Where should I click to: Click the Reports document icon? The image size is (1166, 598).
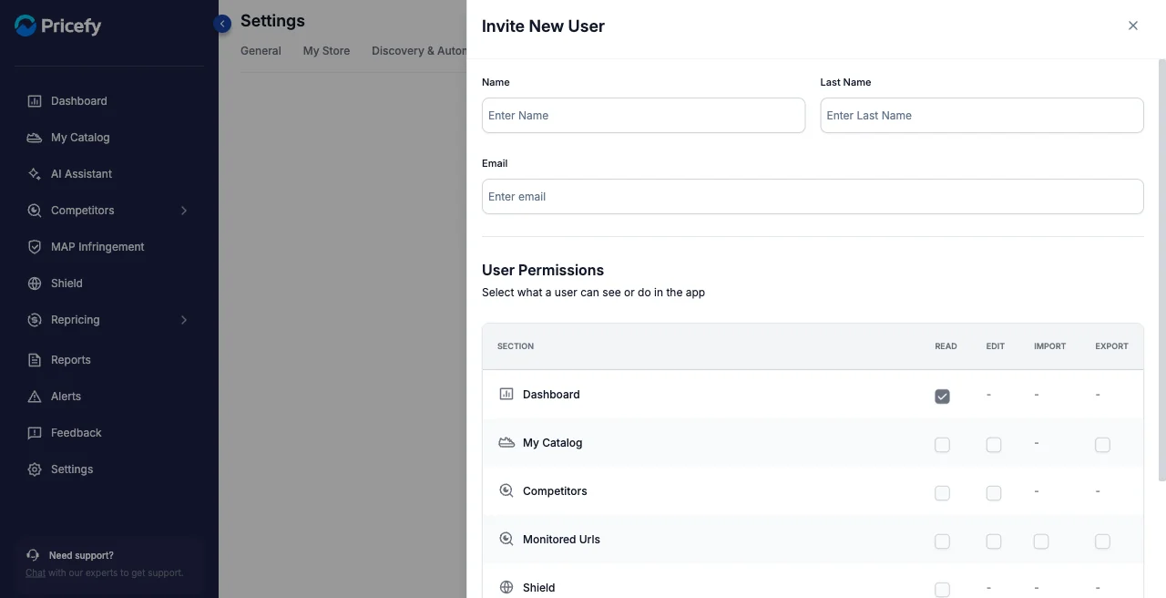(x=35, y=360)
